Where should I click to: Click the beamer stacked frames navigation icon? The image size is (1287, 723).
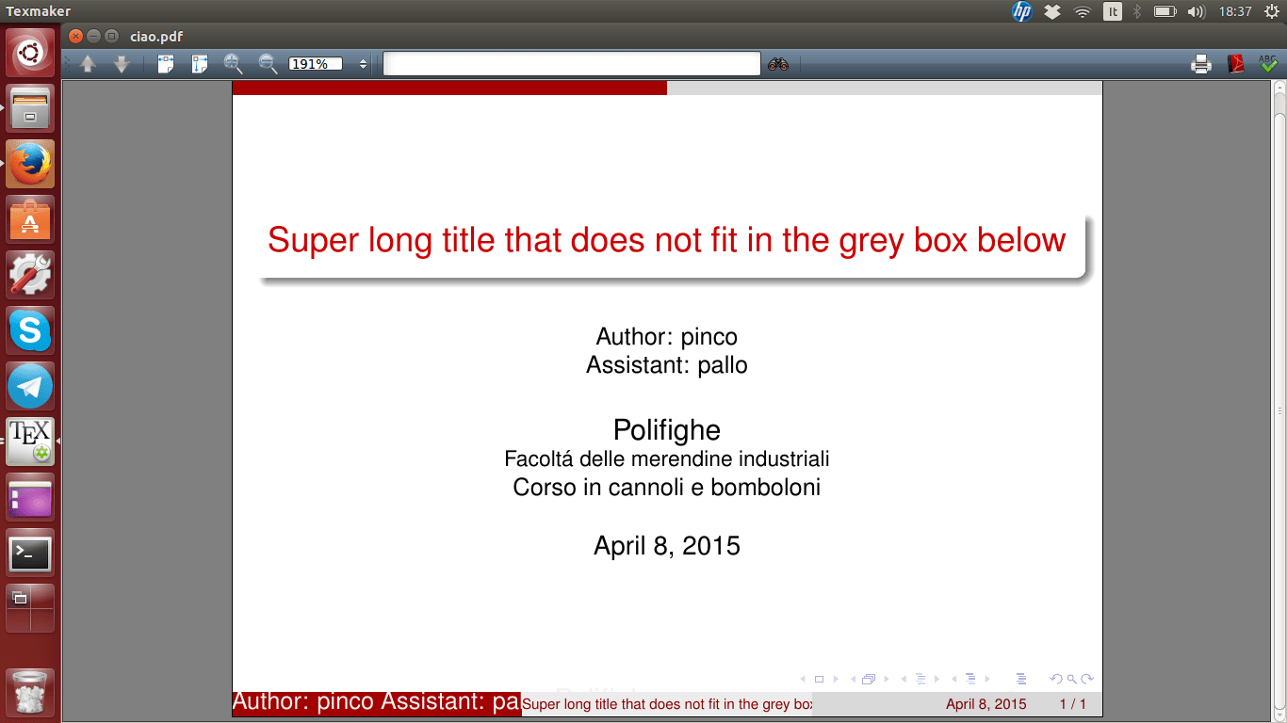coord(869,679)
